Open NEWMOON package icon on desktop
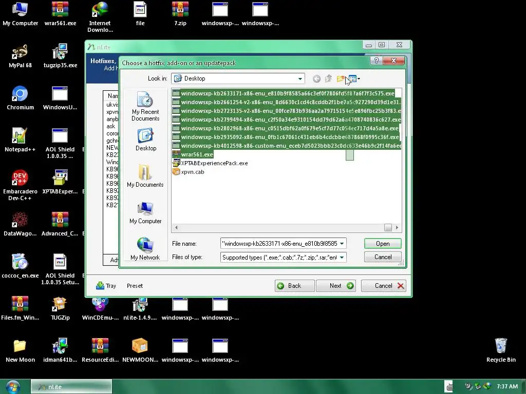Viewport: 526px width, 394px height. click(140, 350)
